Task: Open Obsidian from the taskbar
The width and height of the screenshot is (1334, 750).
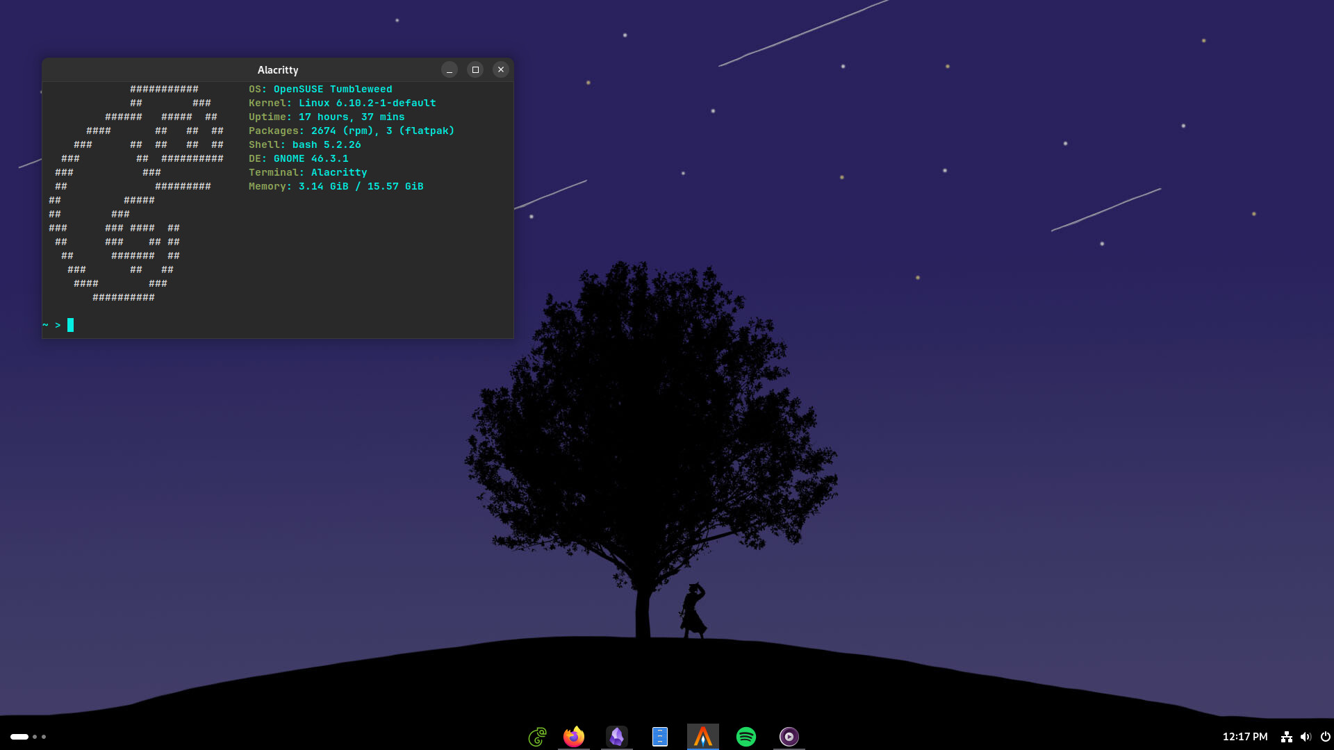Action: pos(617,737)
